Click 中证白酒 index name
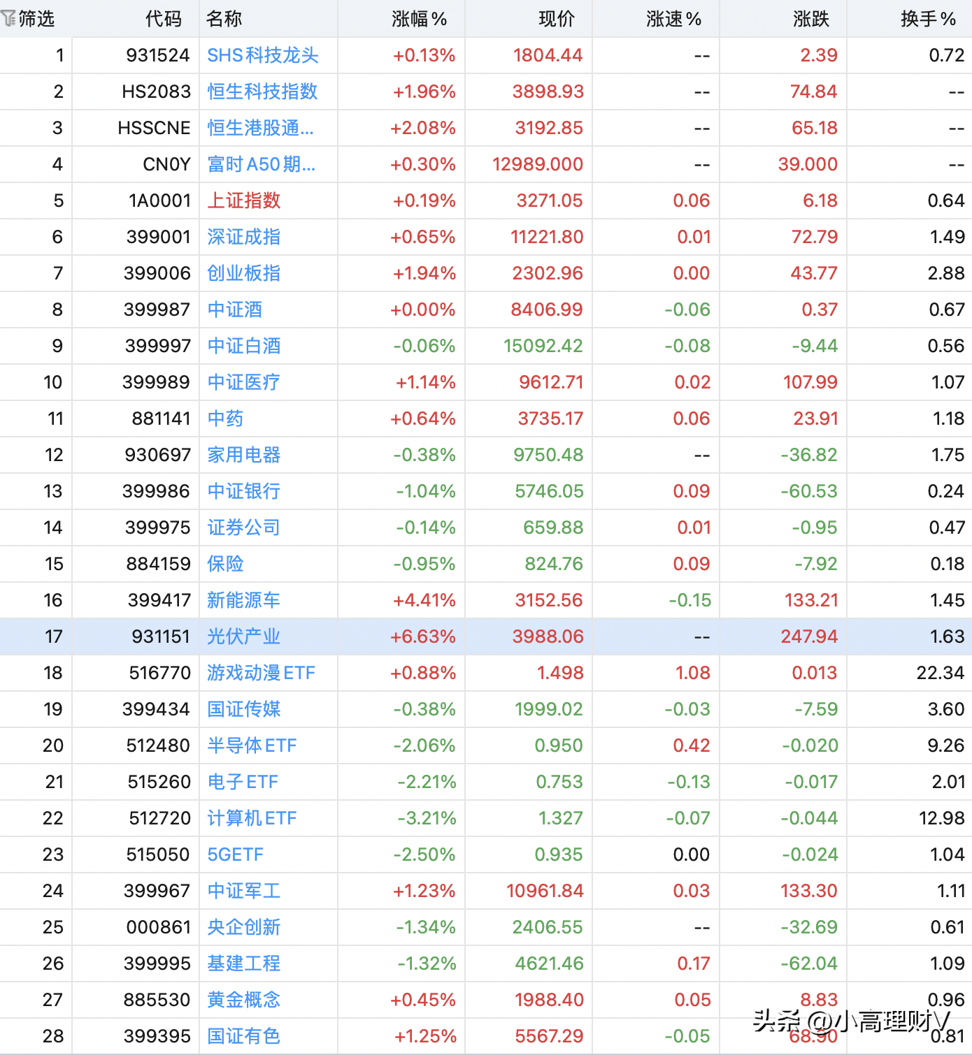 pyautogui.click(x=244, y=346)
